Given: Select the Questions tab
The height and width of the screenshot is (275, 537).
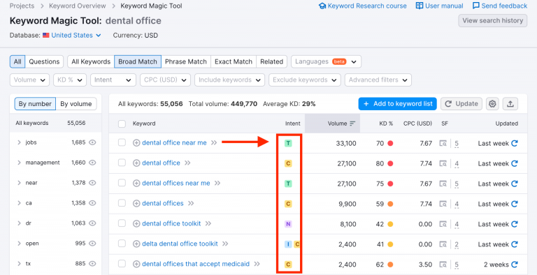Looking at the screenshot, I should (x=44, y=61).
